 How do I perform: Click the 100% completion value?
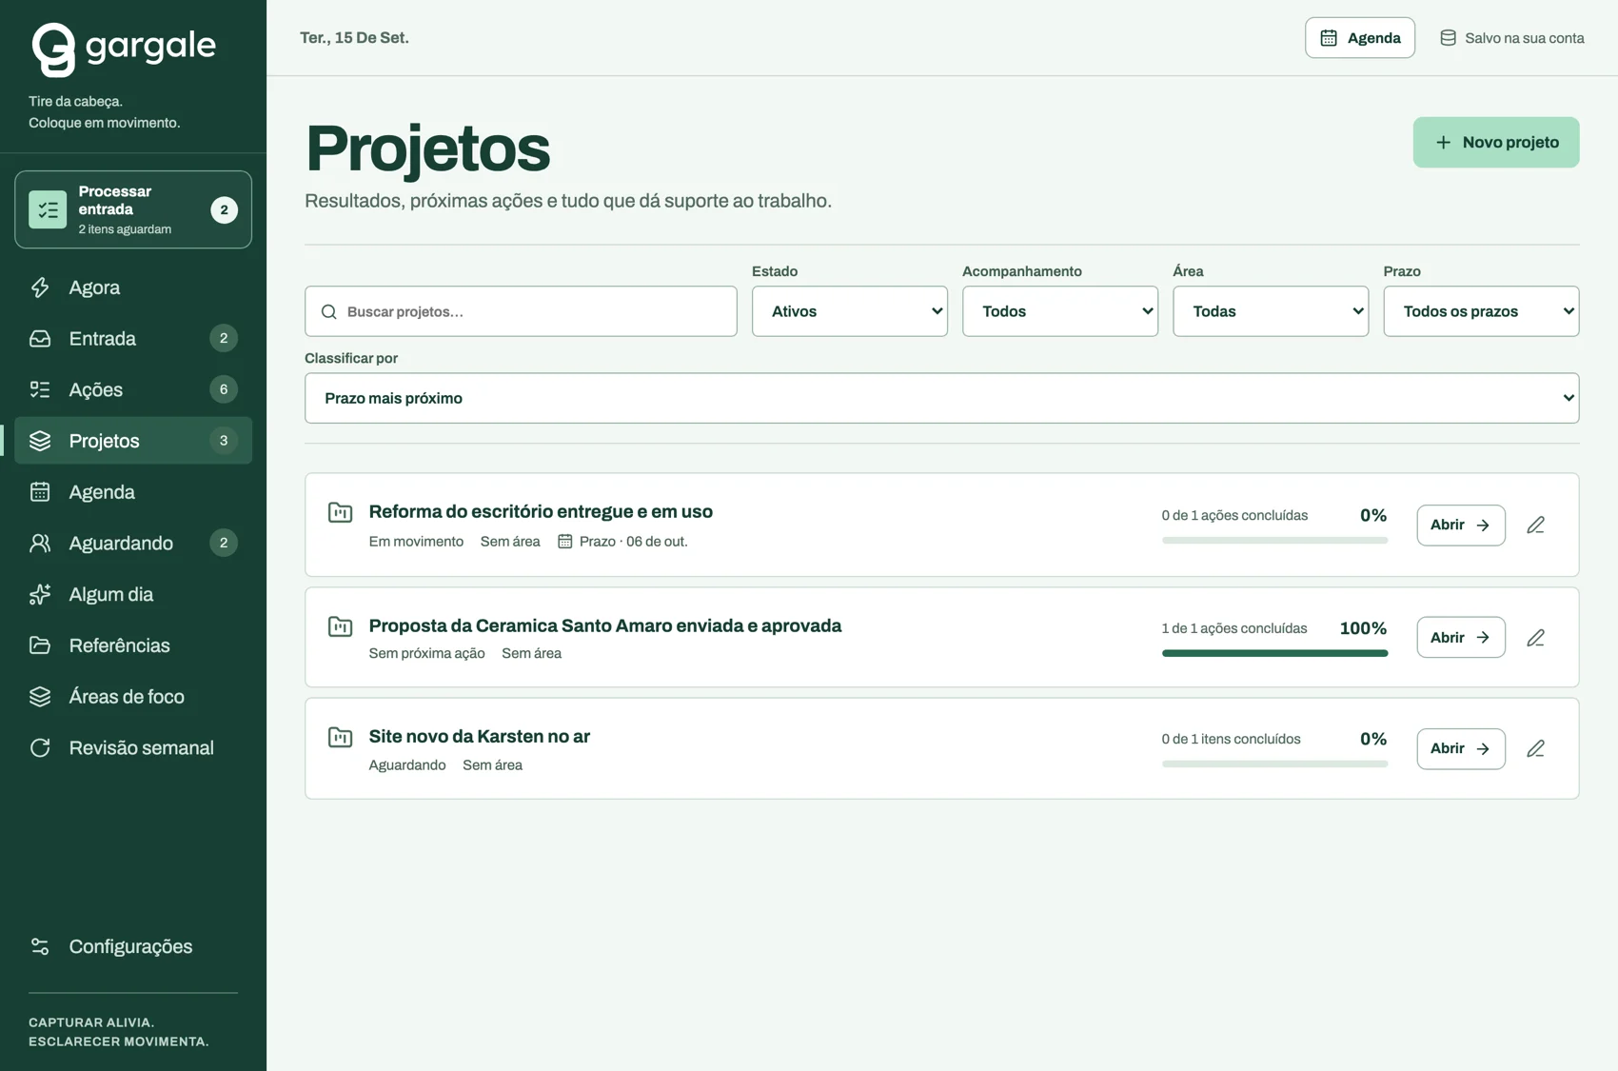click(1363, 628)
